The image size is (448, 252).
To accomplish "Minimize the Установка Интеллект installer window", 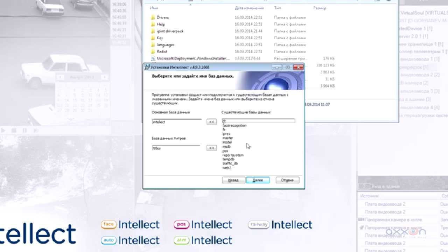I will 277,67.
